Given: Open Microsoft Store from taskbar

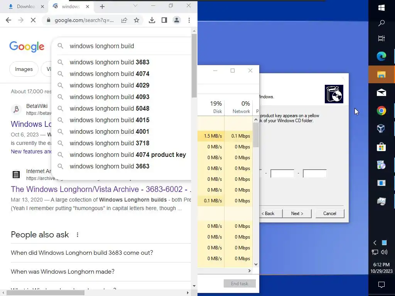Looking at the screenshot, I should (x=381, y=147).
